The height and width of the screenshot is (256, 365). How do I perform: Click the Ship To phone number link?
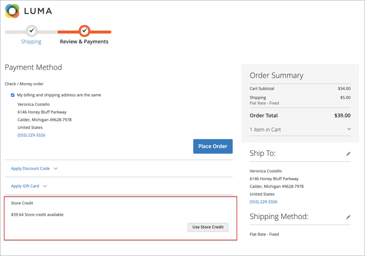263,202
